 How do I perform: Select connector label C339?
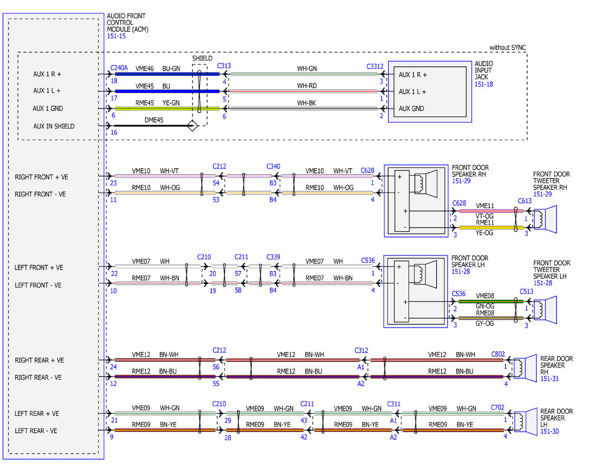coord(273,257)
